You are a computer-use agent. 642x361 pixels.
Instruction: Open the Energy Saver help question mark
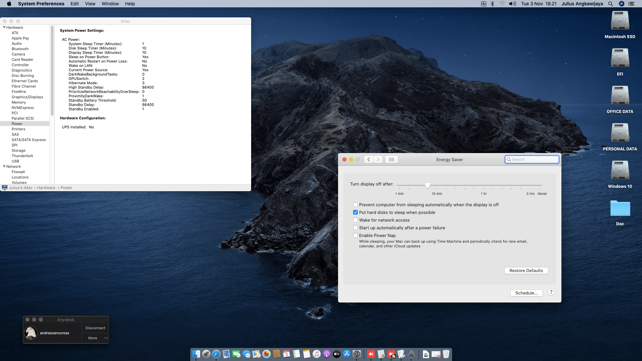(551, 292)
